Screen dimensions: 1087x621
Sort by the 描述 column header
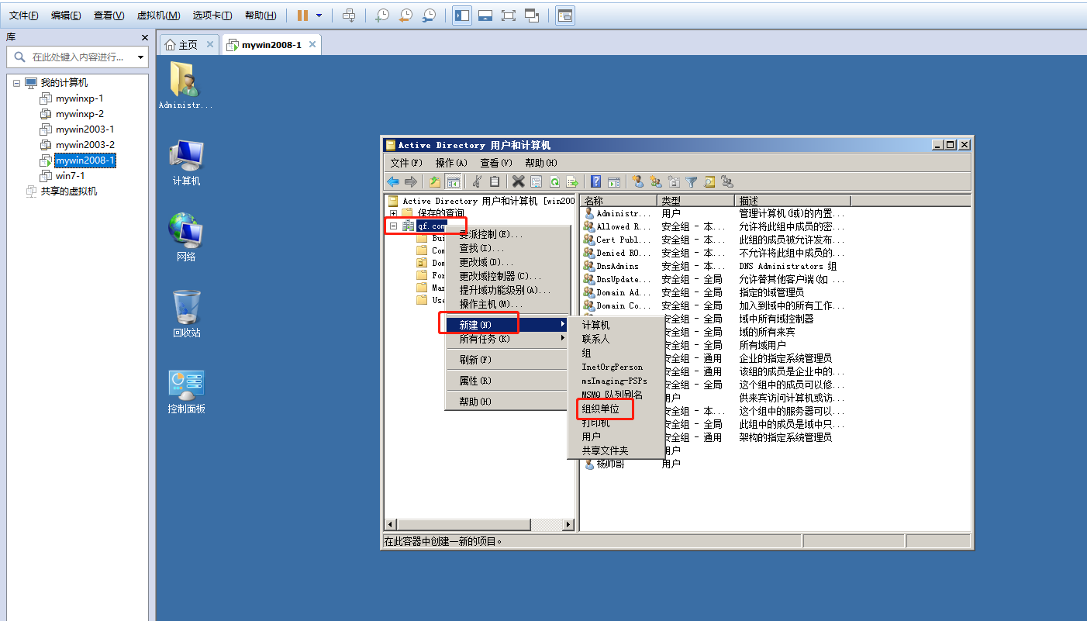792,200
